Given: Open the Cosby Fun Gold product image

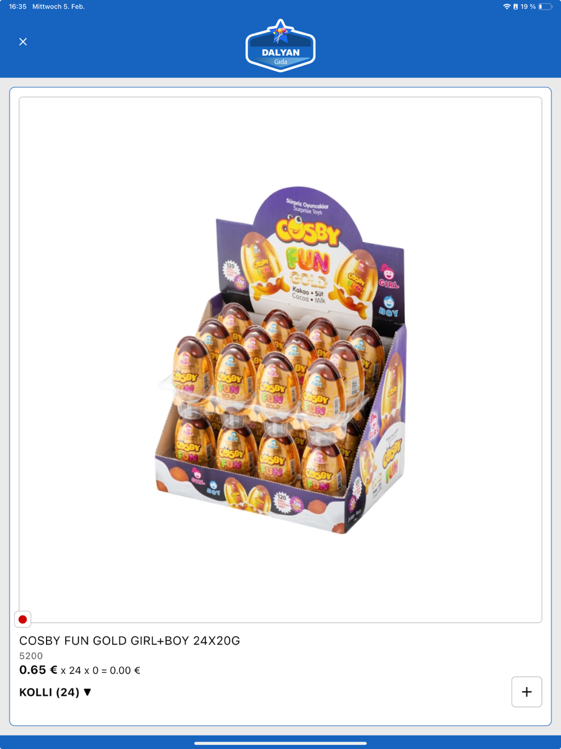Looking at the screenshot, I should coord(280,360).
